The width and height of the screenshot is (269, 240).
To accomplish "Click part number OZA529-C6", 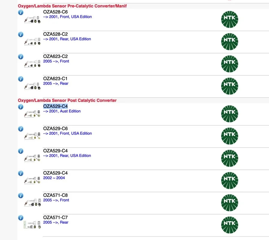I will coord(56,128).
